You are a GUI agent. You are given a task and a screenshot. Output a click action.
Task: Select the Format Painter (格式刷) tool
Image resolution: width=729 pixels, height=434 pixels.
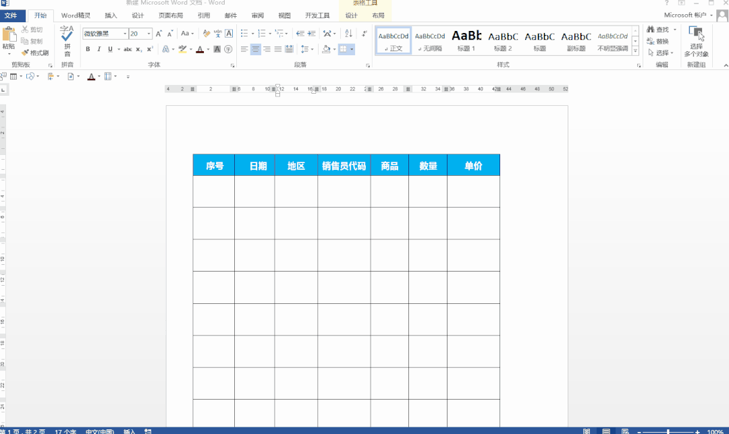(x=35, y=53)
